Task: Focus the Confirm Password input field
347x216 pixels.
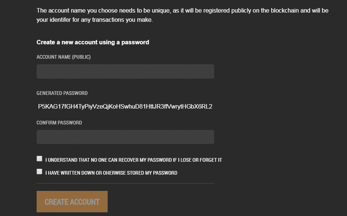Action: pyautogui.click(x=125, y=137)
